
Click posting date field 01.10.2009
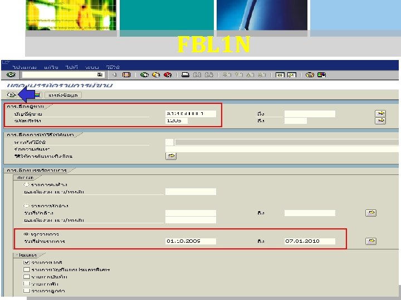(190, 241)
